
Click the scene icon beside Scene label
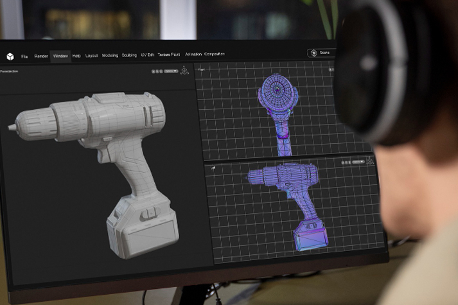point(313,53)
